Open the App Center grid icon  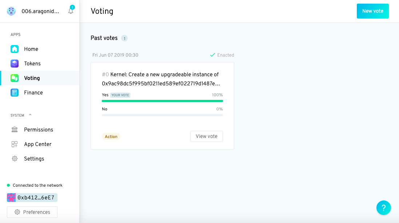(x=15, y=144)
